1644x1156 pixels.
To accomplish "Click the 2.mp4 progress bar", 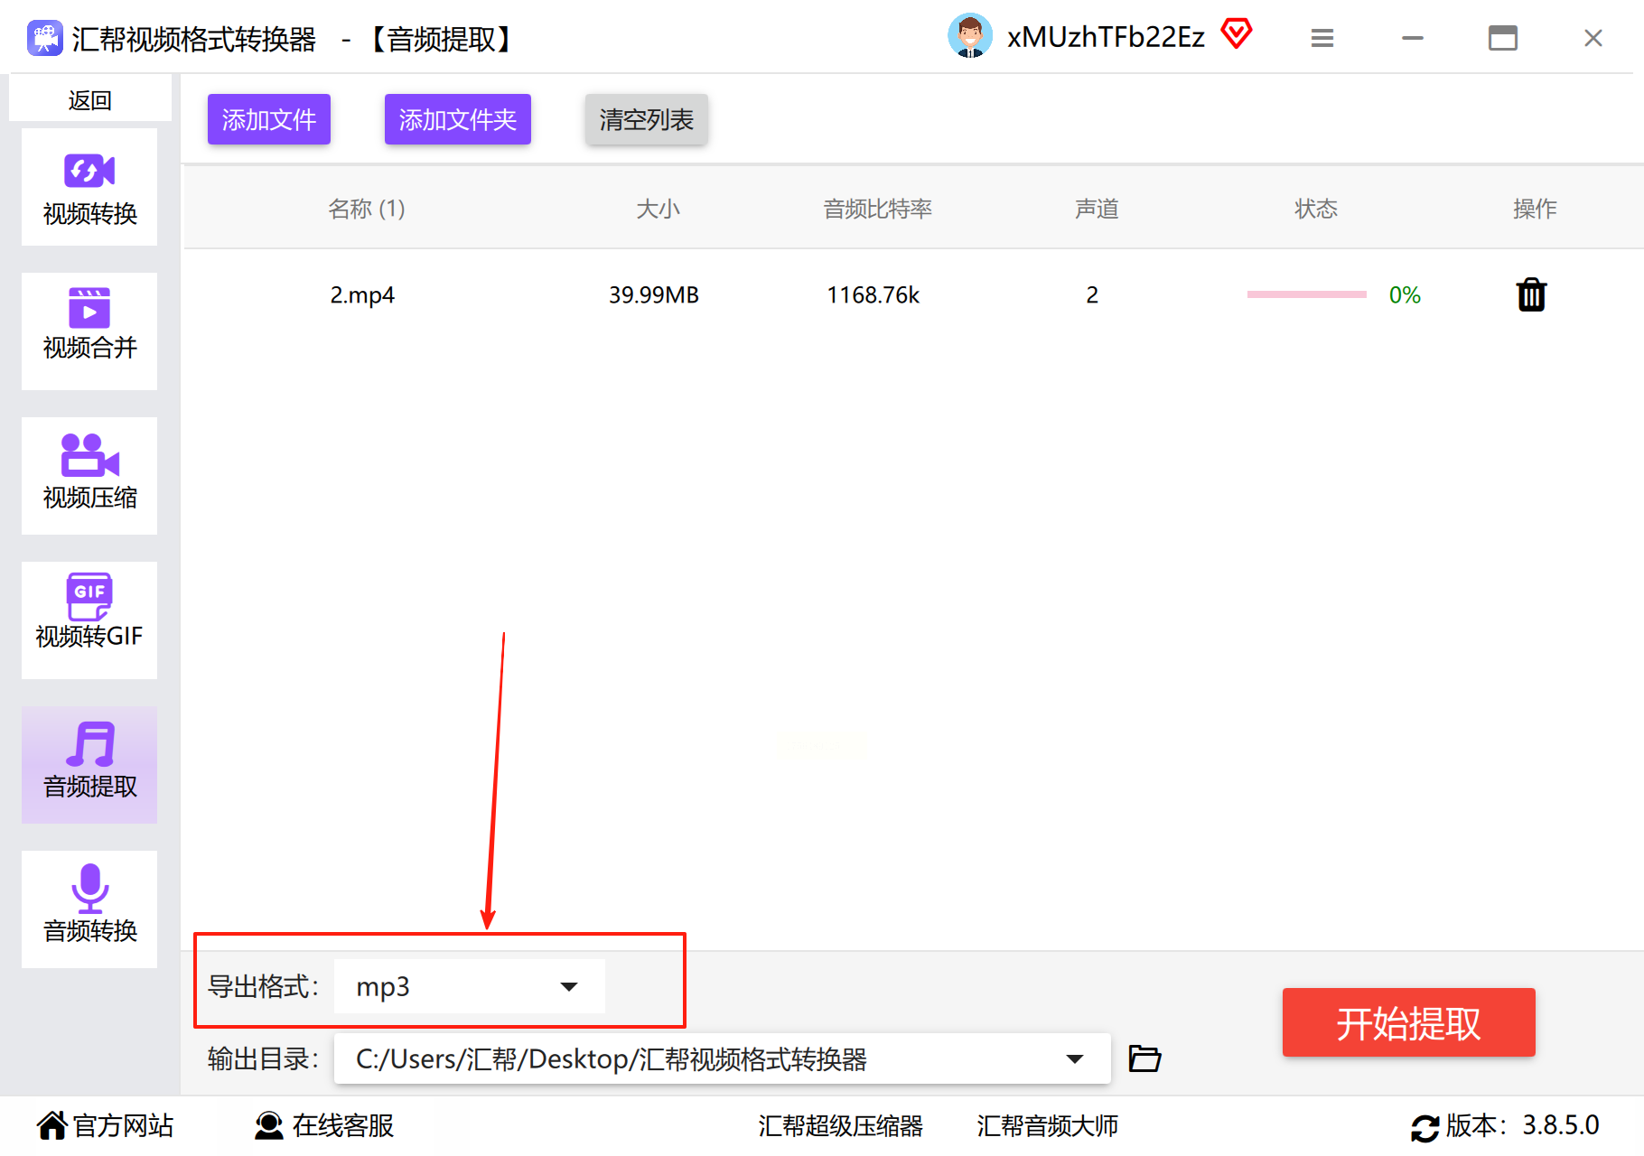I will [x=1306, y=294].
